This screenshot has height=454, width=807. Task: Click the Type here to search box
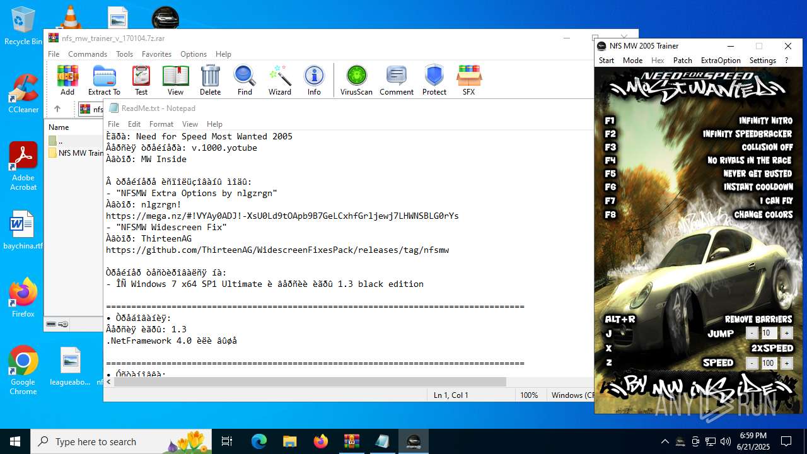120,441
